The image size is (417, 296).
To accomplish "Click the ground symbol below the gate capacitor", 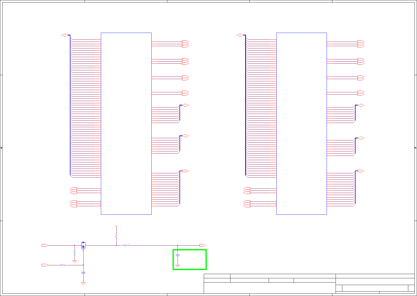I will [83, 284].
